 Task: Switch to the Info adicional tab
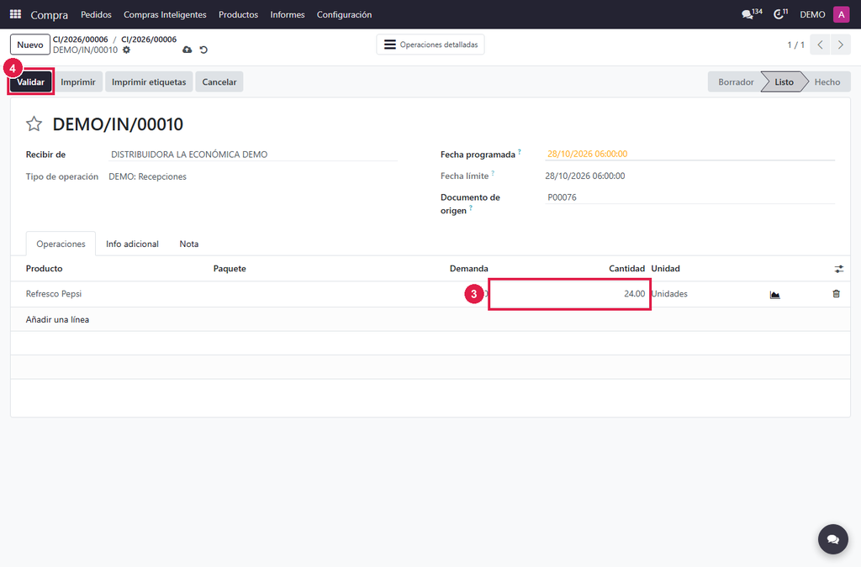coord(132,244)
